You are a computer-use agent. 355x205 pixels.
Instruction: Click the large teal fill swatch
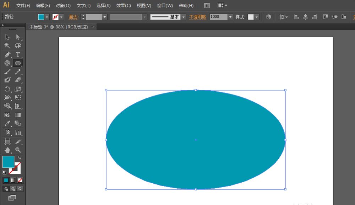(x=8, y=162)
